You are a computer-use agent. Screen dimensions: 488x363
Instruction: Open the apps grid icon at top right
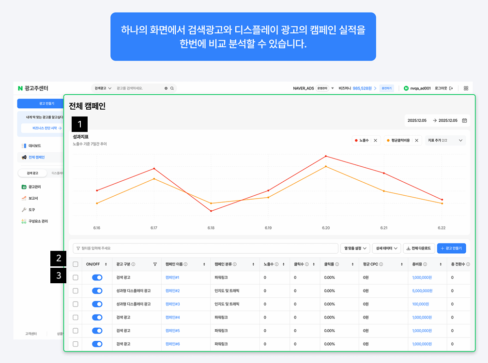pos(466,88)
